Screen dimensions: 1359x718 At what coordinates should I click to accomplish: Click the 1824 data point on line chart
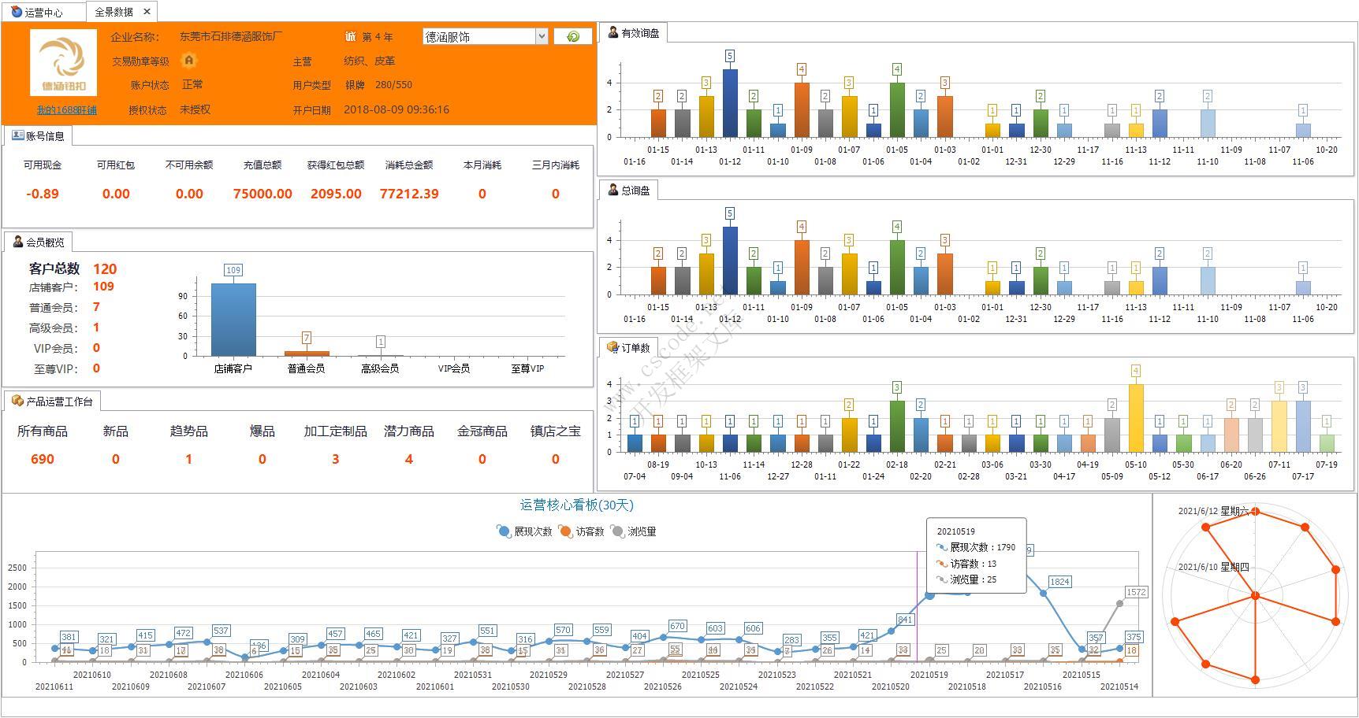(1044, 594)
